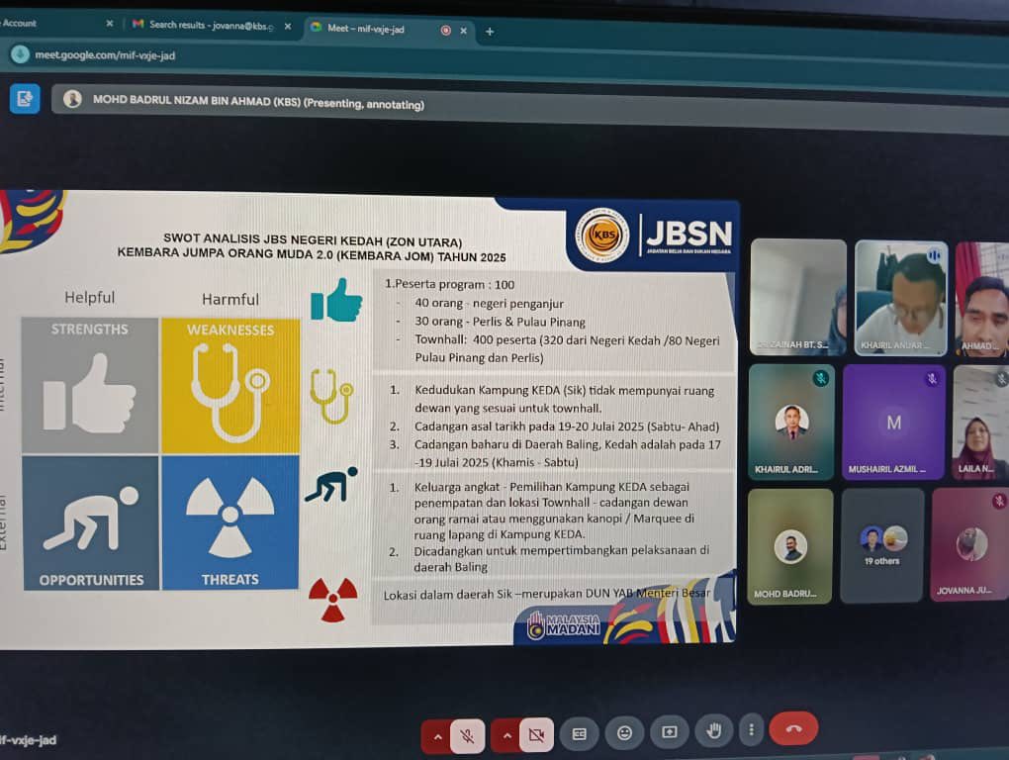Leave the call with red hang-up button

793,727
